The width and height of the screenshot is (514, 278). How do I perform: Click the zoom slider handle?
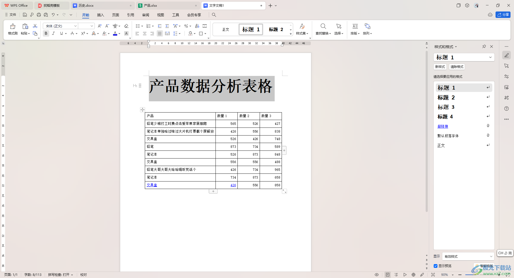point(478,275)
